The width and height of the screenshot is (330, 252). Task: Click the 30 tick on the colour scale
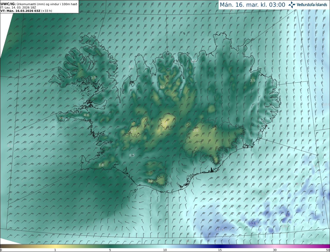point(275,250)
